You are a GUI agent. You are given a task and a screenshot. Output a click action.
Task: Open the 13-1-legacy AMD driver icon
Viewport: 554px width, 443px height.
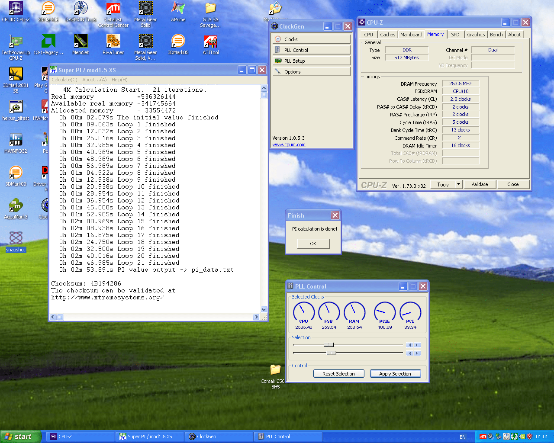[48, 45]
